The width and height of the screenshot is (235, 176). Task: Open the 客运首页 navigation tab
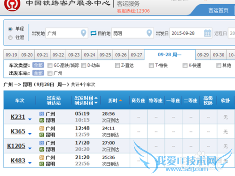pos(218,10)
